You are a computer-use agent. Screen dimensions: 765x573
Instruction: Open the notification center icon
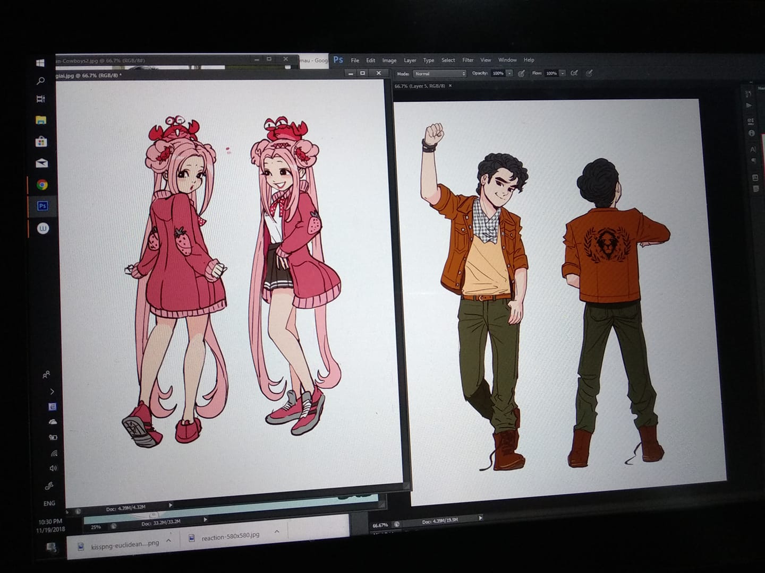pos(51,547)
